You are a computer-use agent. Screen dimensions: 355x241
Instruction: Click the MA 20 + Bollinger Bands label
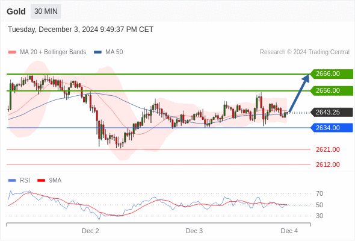[53, 52]
